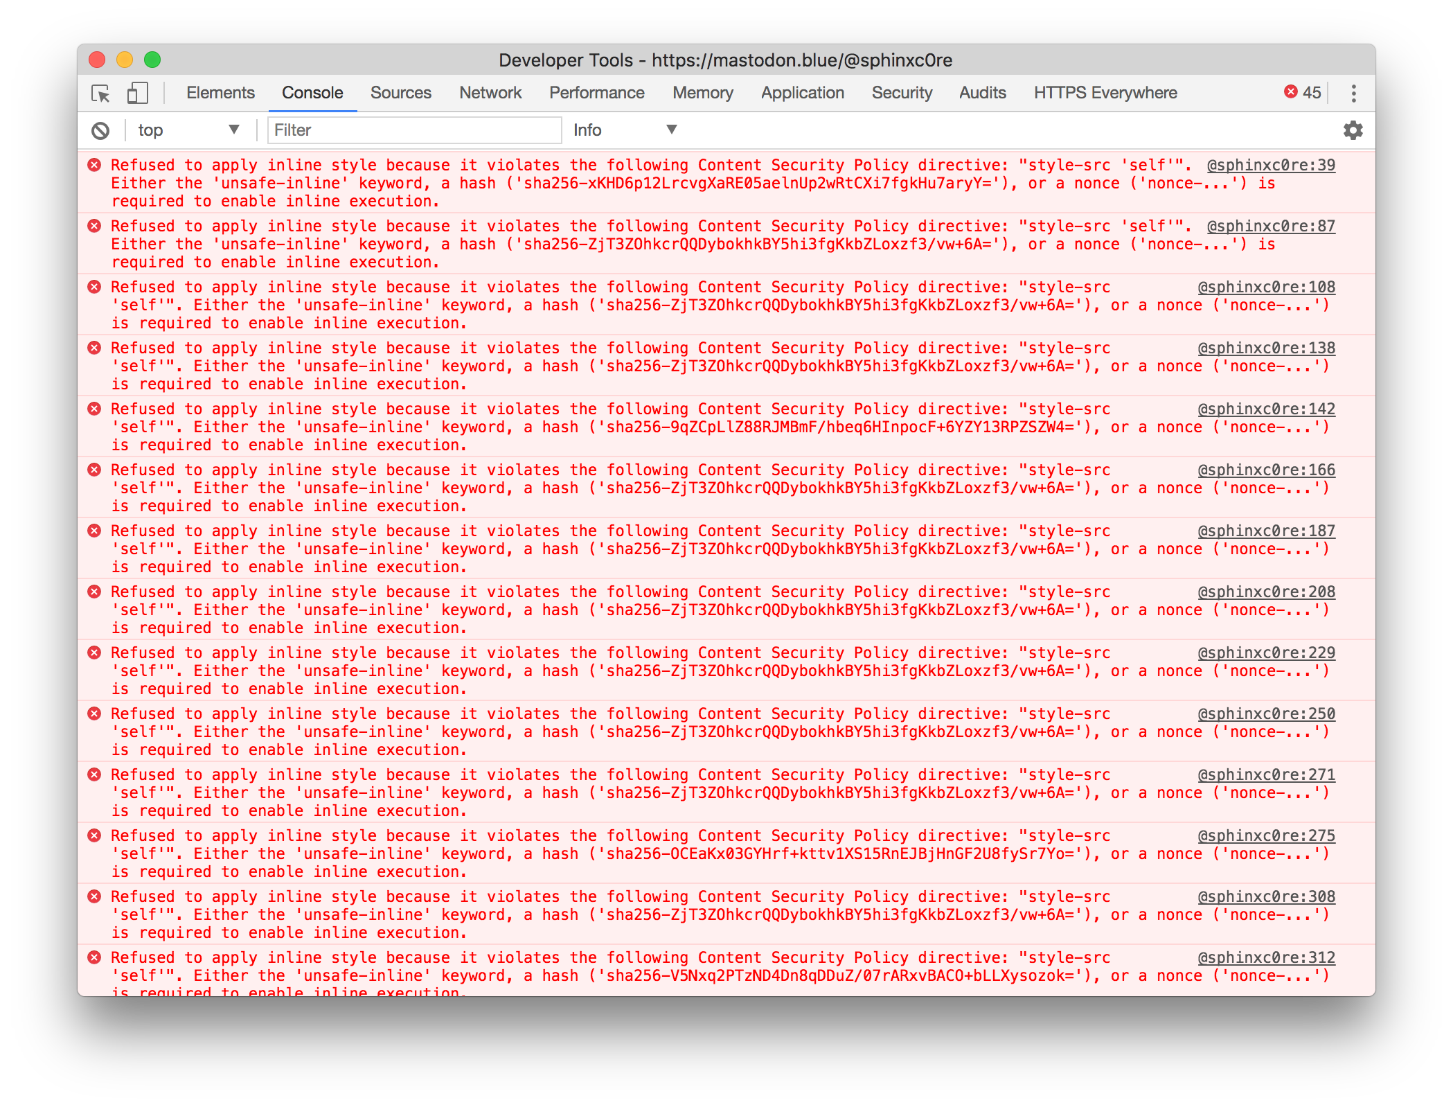Focus the Filter input field
1453x1107 pixels.
pyautogui.click(x=414, y=130)
